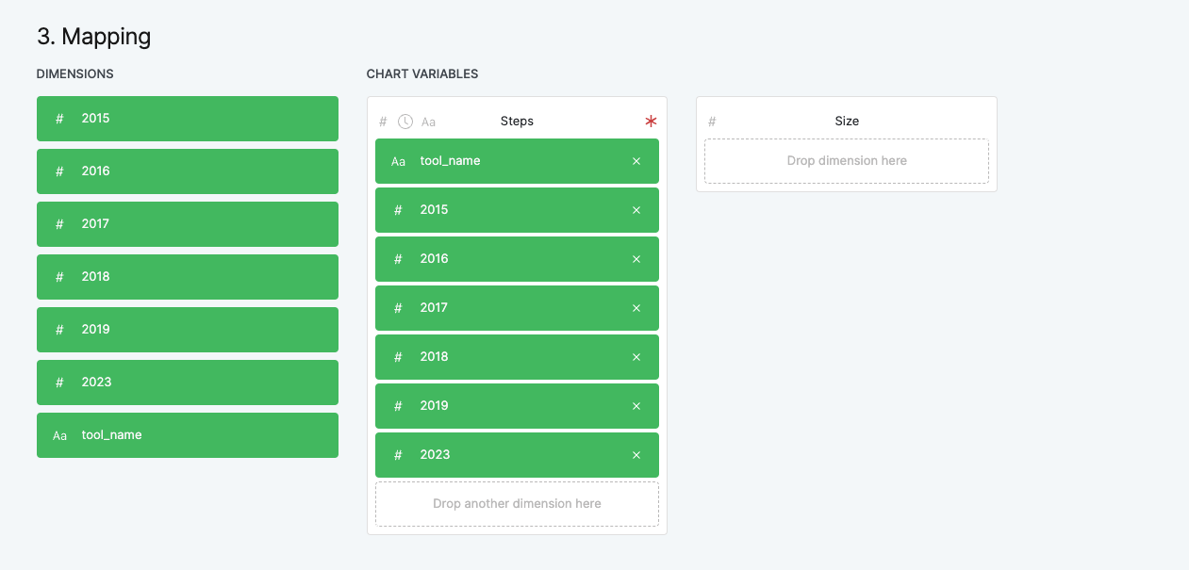Click the # icon on the 2016 dimension card
Screen dimensions: 1189x570
click(58, 171)
